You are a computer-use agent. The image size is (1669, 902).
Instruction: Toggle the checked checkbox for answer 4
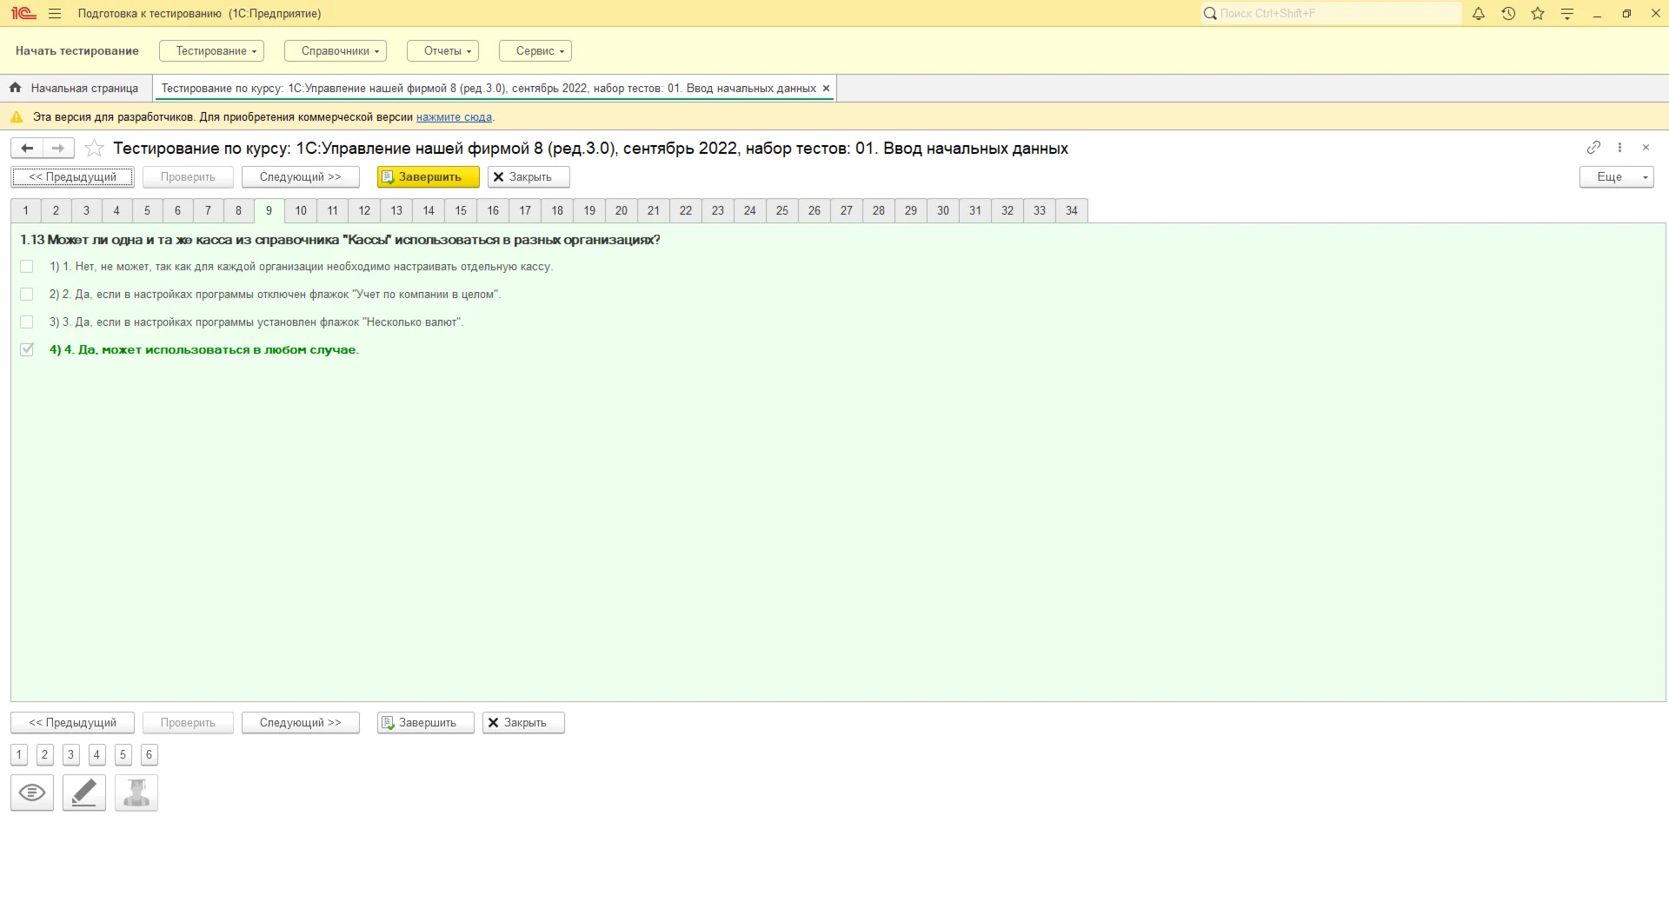(27, 349)
